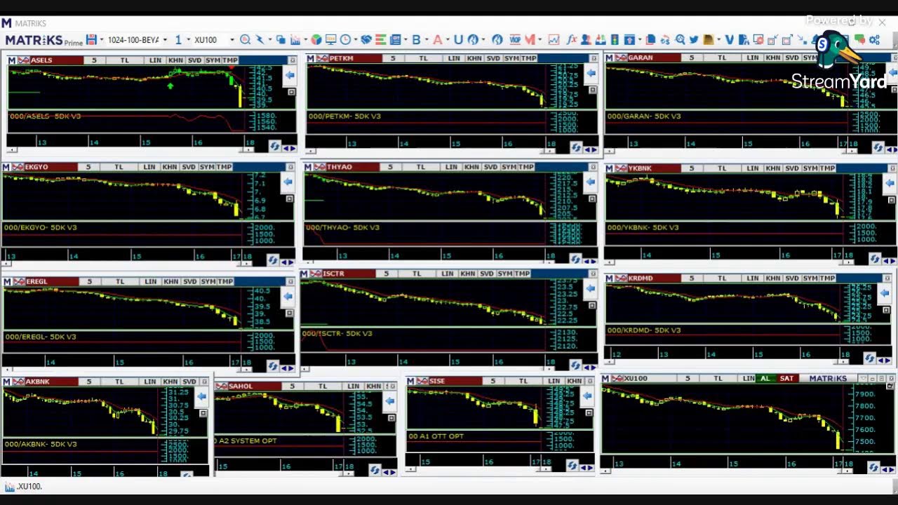Click the blue U toolbar icon
This screenshot has height=505, width=898.
pyautogui.click(x=458, y=40)
